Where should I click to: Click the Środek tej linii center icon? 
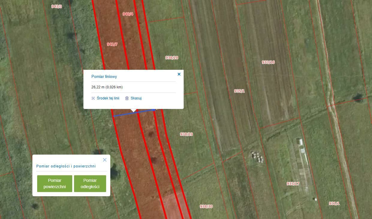(x=93, y=98)
